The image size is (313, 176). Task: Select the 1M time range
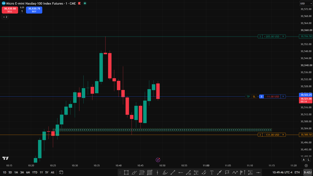(x=16, y=172)
